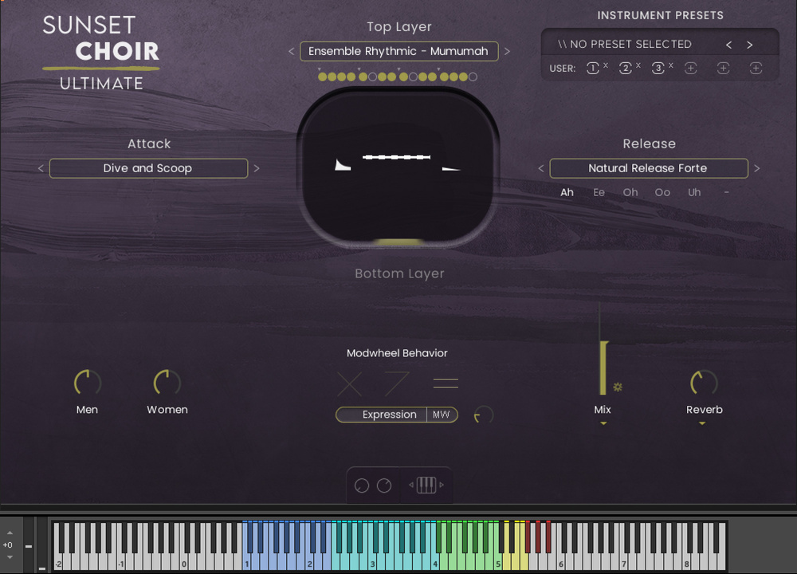Enable the last rhythm step (empty circle)
This screenshot has height=574, width=797.
473,77
